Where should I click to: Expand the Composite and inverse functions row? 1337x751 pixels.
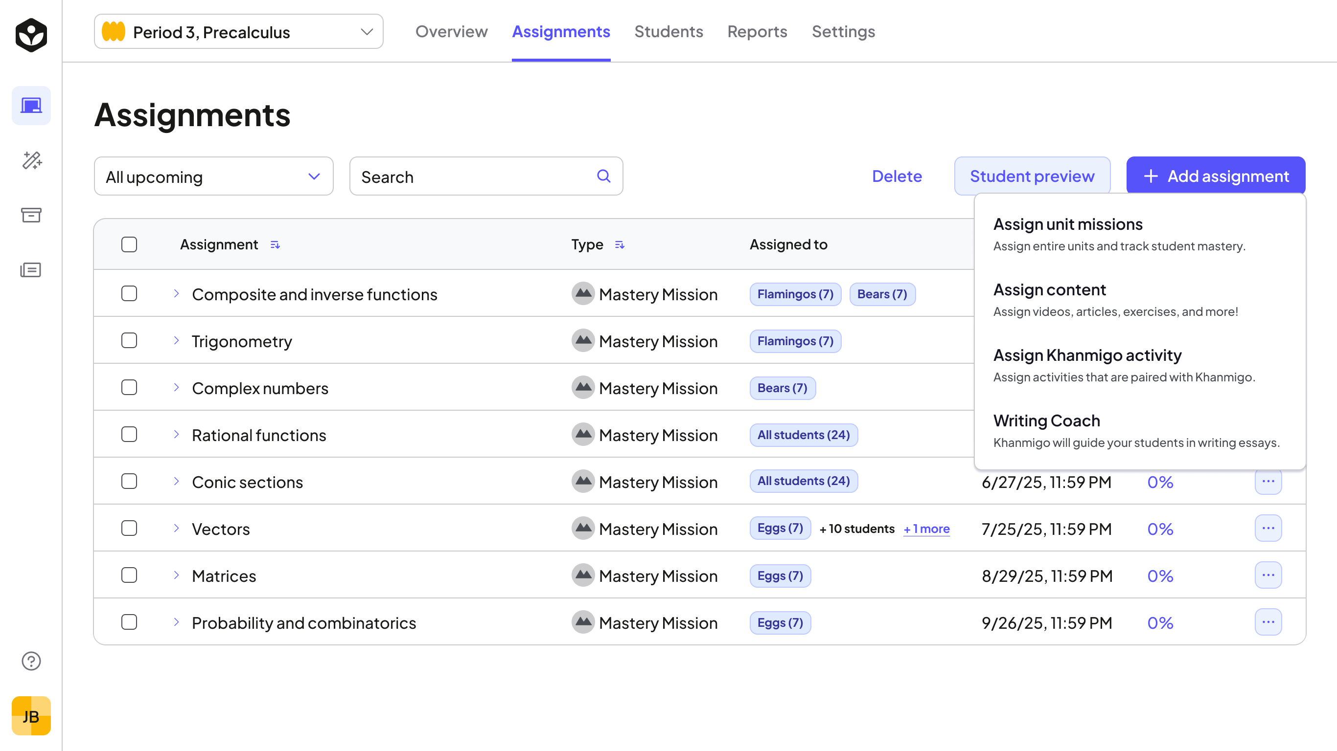tap(177, 293)
